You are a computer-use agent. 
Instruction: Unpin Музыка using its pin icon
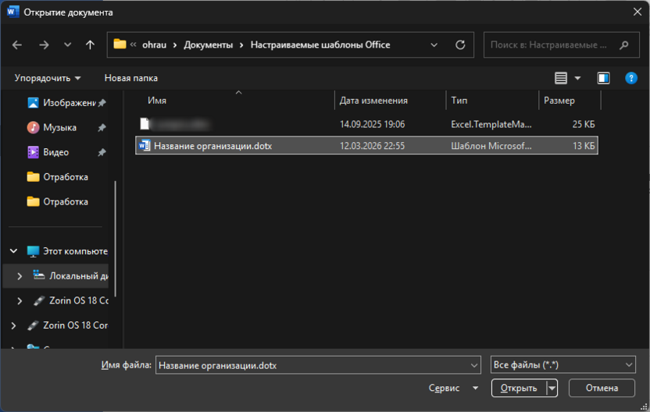tap(102, 128)
